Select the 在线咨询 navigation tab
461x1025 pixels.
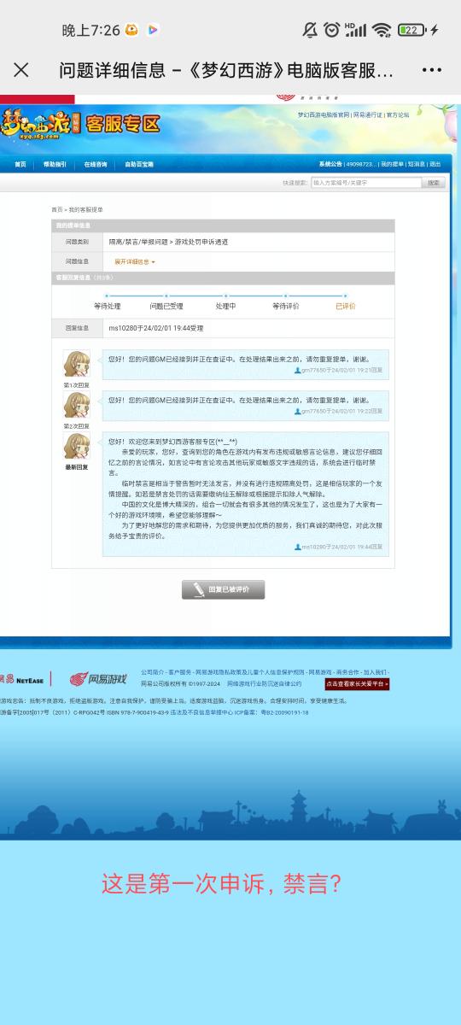[96, 164]
